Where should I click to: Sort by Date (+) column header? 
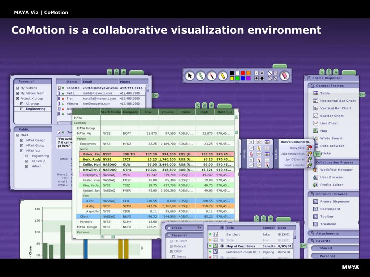click(224, 112)
